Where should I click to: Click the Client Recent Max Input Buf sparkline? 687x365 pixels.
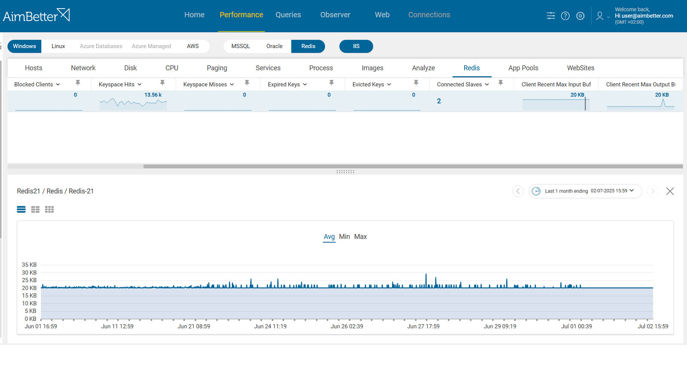pos(556,104)
